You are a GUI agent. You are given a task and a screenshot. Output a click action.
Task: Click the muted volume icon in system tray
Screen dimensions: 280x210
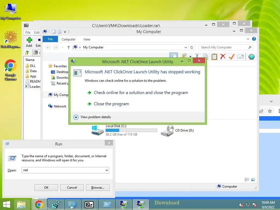click(241, 205)
